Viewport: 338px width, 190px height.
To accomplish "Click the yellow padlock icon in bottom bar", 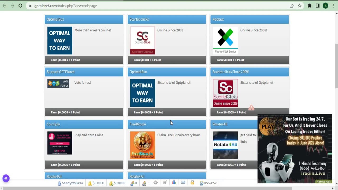I will point(192,183).
